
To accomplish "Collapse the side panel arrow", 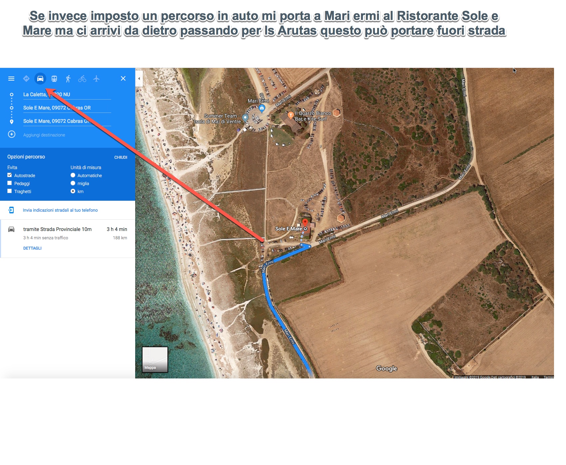I will (139, 79).
